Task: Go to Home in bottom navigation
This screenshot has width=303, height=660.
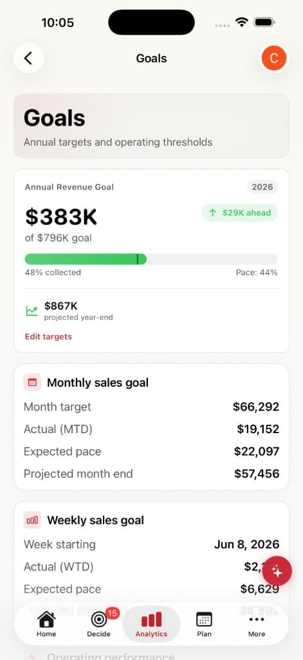Action: 46,624
